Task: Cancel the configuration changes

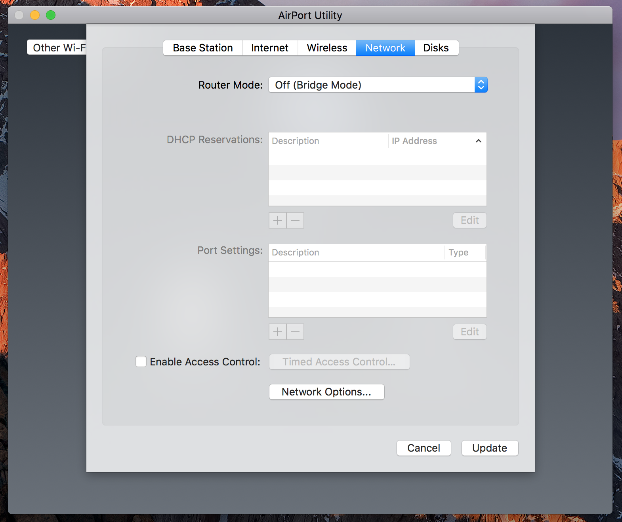Action: point(424,448)
